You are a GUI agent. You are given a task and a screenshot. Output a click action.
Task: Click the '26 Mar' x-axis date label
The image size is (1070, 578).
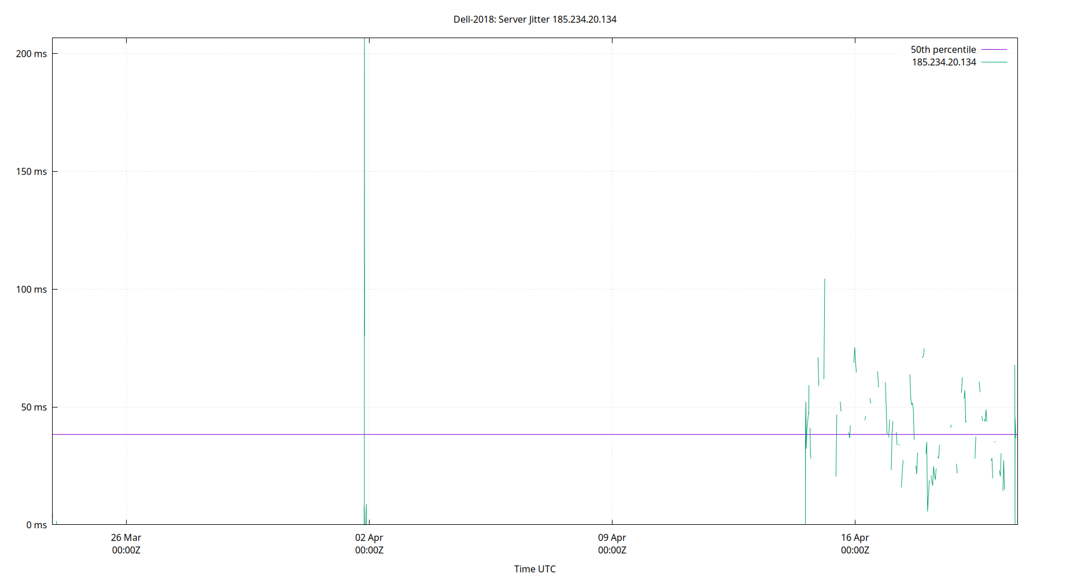[126, 538]
